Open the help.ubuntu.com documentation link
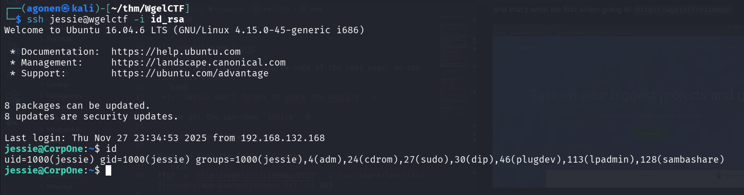Screen dimensions: 744x195 176,52
